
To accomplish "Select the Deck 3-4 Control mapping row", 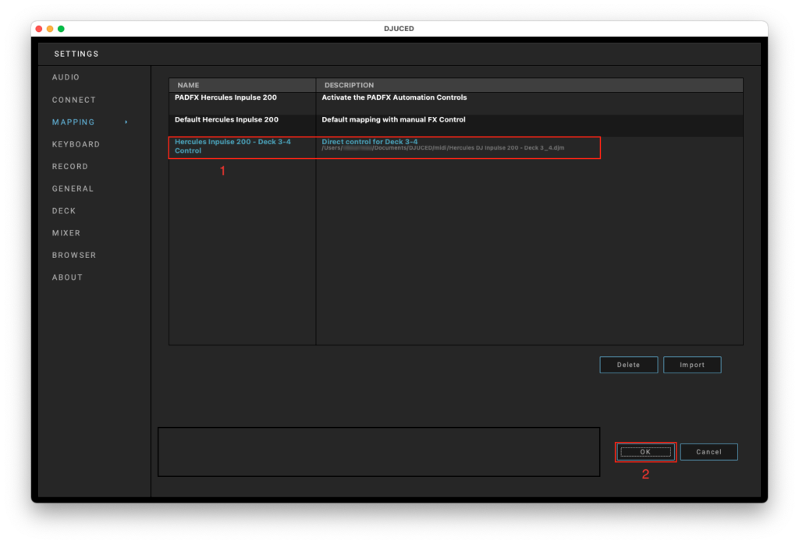I will pos(233,147).
